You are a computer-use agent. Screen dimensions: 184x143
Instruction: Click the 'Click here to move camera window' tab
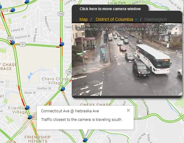(x=110, y=9)
